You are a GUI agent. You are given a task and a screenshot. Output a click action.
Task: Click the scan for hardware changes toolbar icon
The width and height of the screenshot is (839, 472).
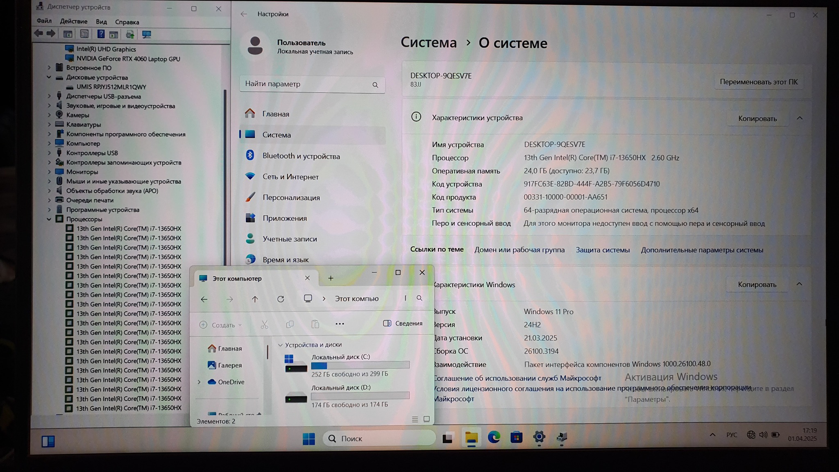click(x=146, y=34)
